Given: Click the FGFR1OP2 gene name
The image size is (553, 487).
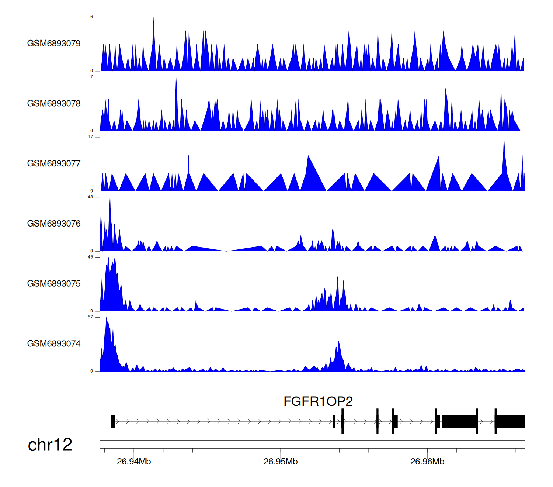Looking at the screenshot, I should click(318, 401).
